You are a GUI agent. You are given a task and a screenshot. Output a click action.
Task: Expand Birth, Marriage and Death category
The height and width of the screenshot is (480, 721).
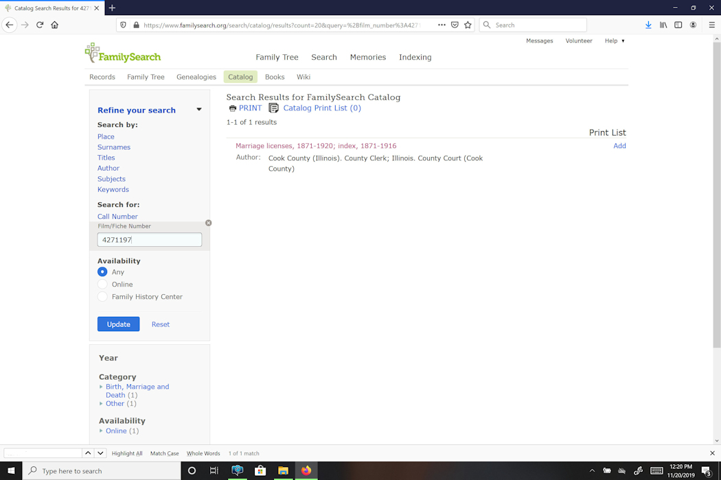pyautogui.click(x=101, y=387)
